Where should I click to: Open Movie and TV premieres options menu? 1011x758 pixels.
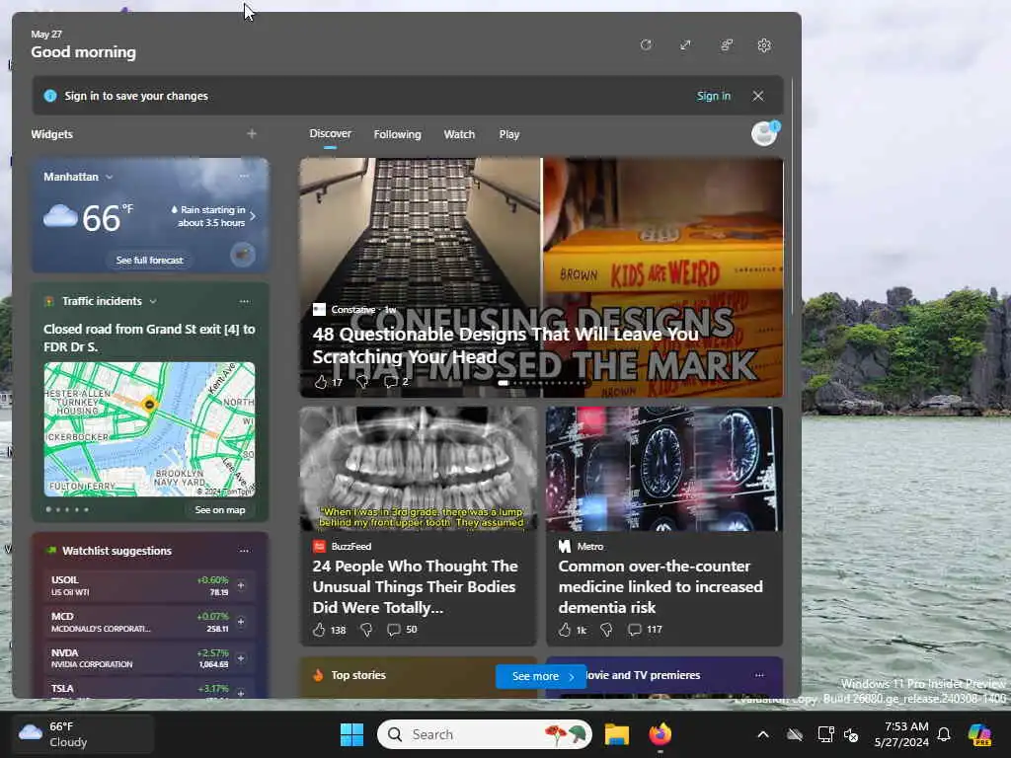[759, 675]
